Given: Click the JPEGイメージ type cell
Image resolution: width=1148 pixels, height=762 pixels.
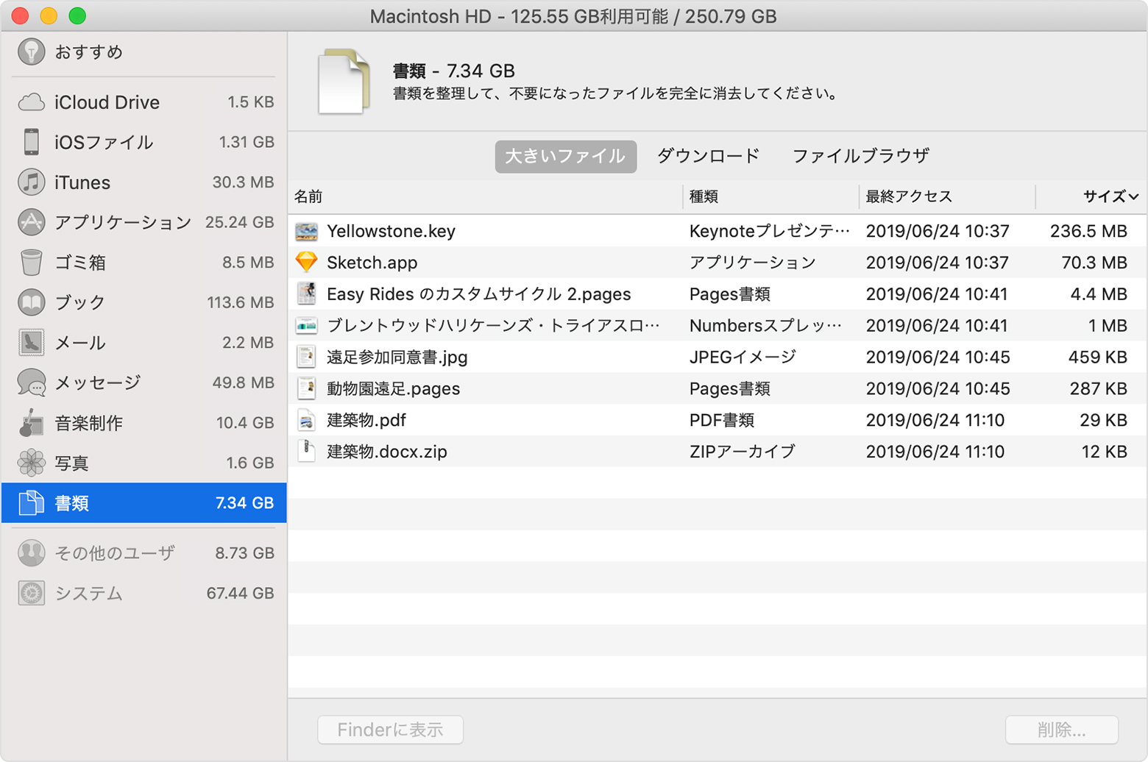Looking at the screenshot, I should pyautogui.click(x=743, y=357).
